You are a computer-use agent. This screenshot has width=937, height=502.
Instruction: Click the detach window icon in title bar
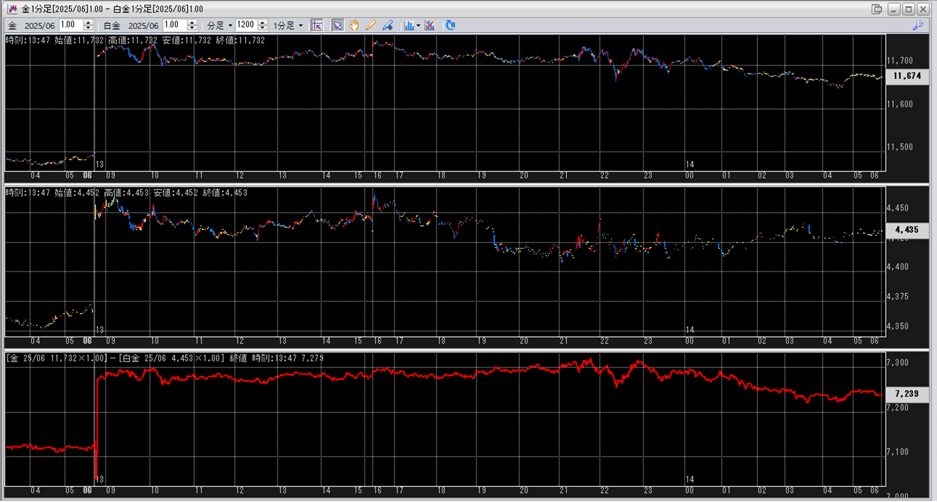[876, 9]
